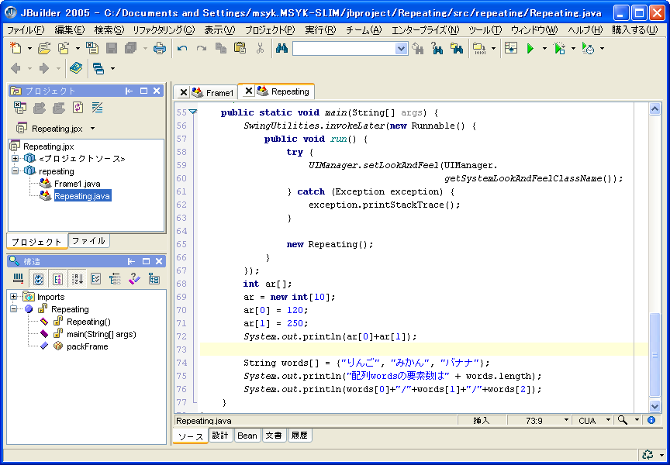The width and height of the screenshot is (670, 465).
Task: Click the Print icon in the toolbar
Action: [160, 48]
